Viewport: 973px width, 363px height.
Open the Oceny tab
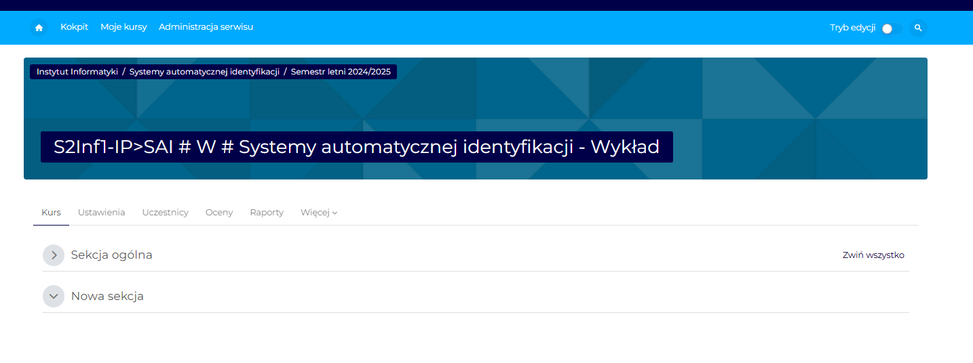click(x=219, y=213)
